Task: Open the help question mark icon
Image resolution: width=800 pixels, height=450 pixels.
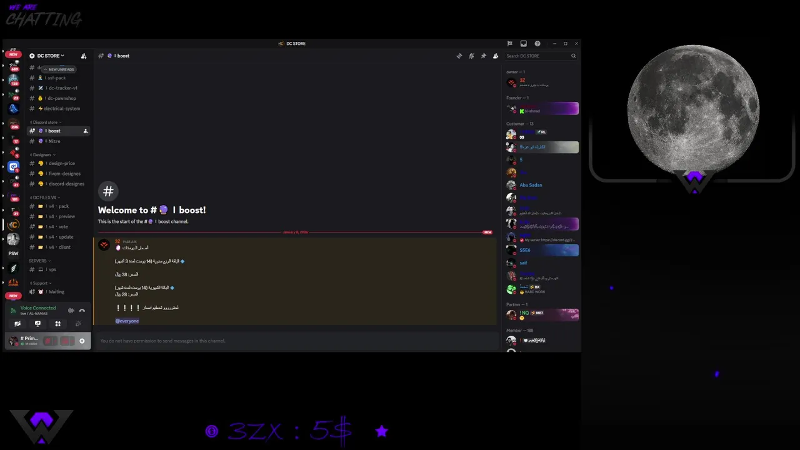Action: (537, 44)
